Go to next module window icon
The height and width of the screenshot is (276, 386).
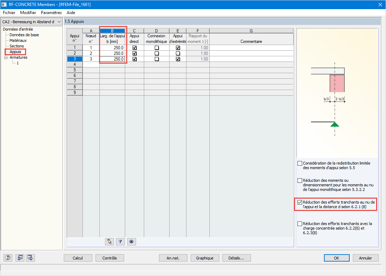30,258
